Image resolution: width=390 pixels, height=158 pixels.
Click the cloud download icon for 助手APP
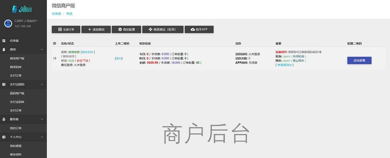point(193,29)
